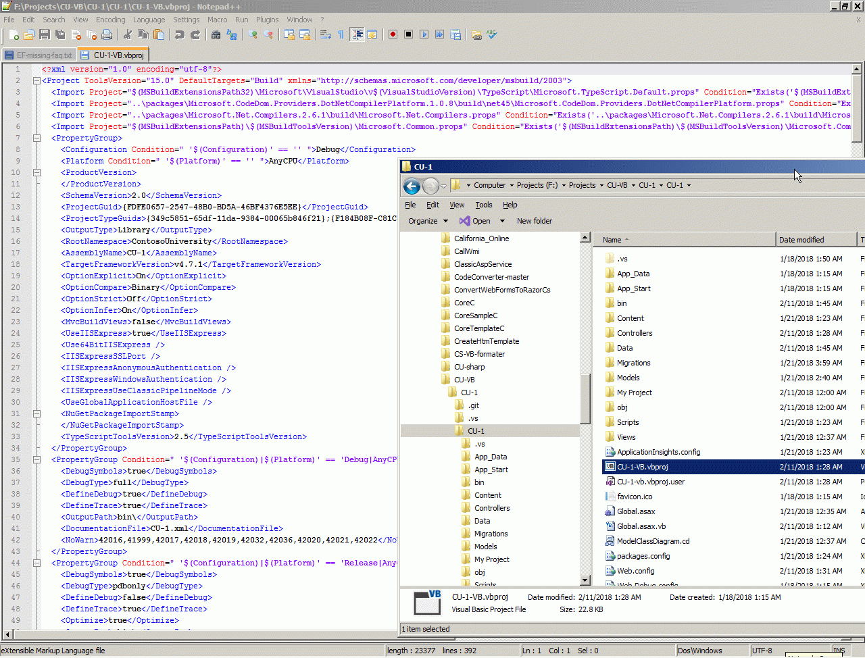Image resolution: width=865 pixels, height=658 pixels.
Task: Click the Print toolbar icon
Action: 107,34
